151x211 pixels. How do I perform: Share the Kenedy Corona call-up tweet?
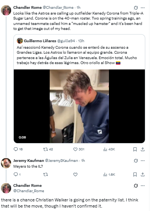143,149
